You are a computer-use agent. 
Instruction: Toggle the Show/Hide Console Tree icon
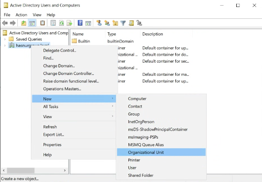32,23
